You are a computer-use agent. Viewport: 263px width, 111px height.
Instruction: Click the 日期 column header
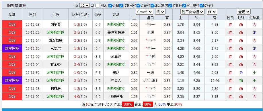[32, 15]
